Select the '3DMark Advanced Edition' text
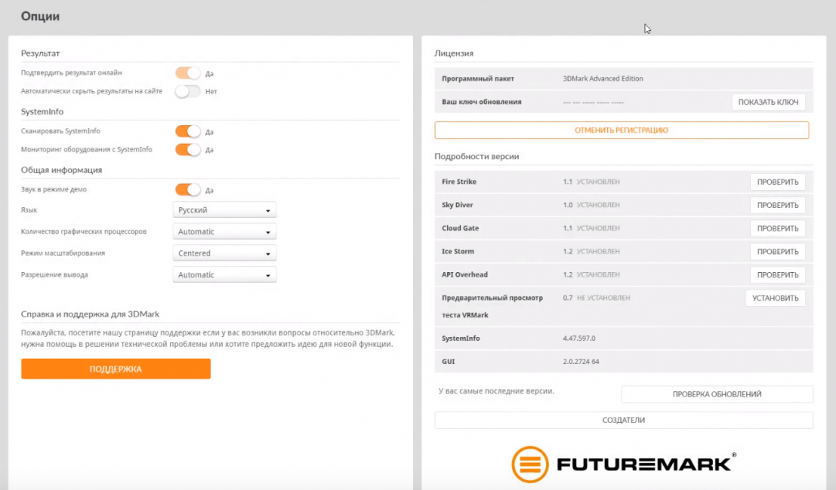 (x=603, y=78)
